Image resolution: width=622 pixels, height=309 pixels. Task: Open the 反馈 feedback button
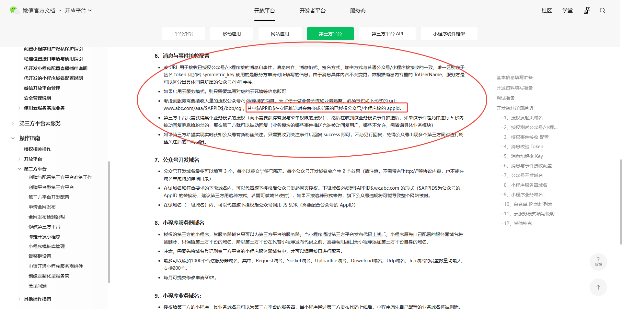point(598,262)
